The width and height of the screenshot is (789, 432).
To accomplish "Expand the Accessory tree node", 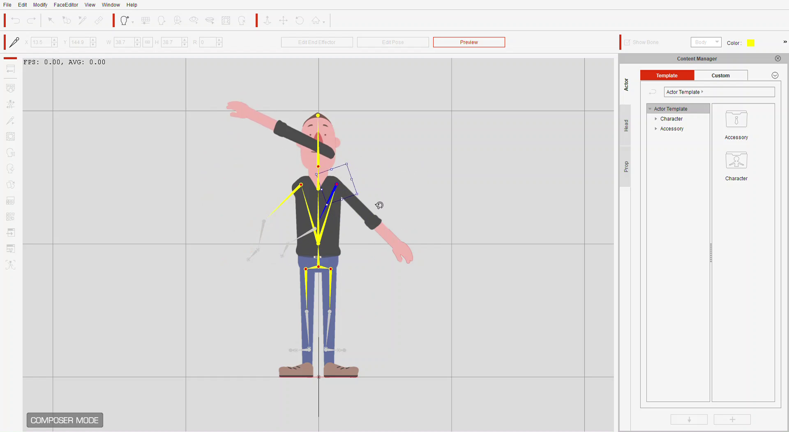I will 656,129.
